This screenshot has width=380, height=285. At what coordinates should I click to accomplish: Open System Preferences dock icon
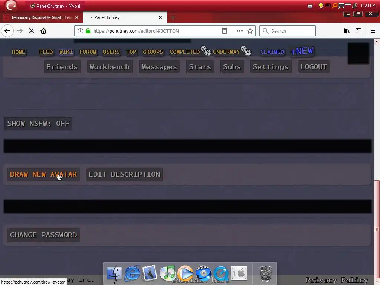(x=239, y=273)
